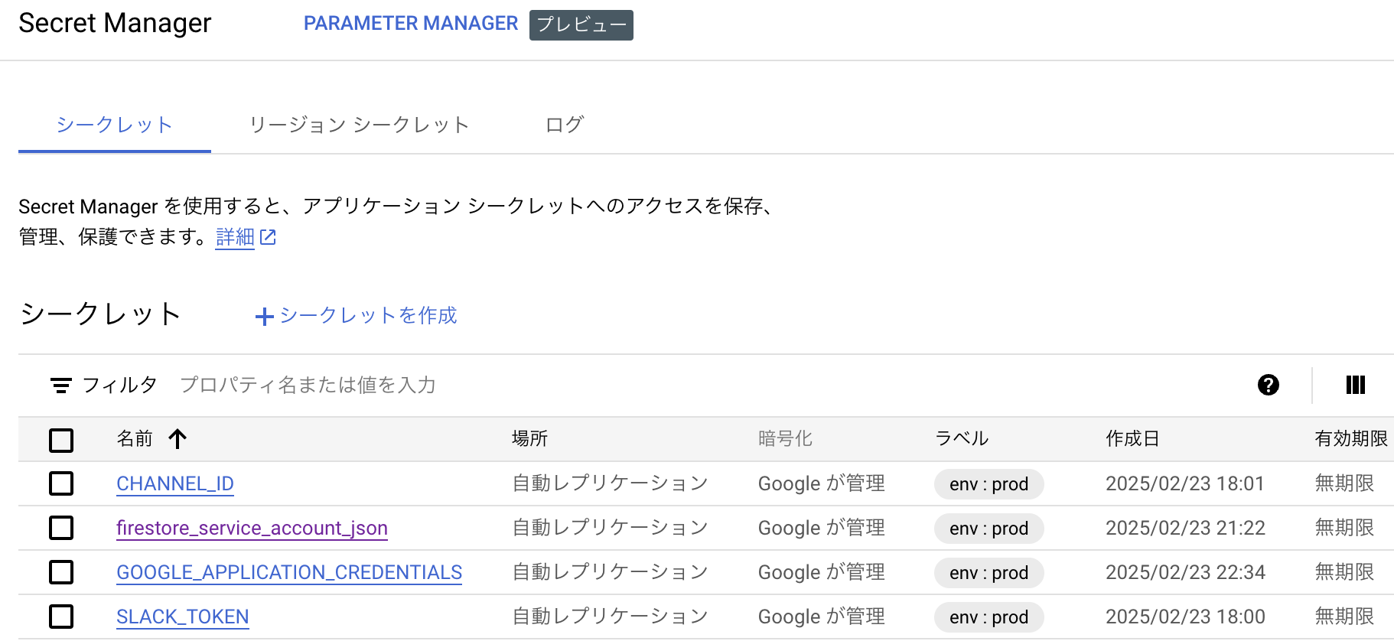
Task: Switch to the シークレット tab
Action: coord(115,125)
